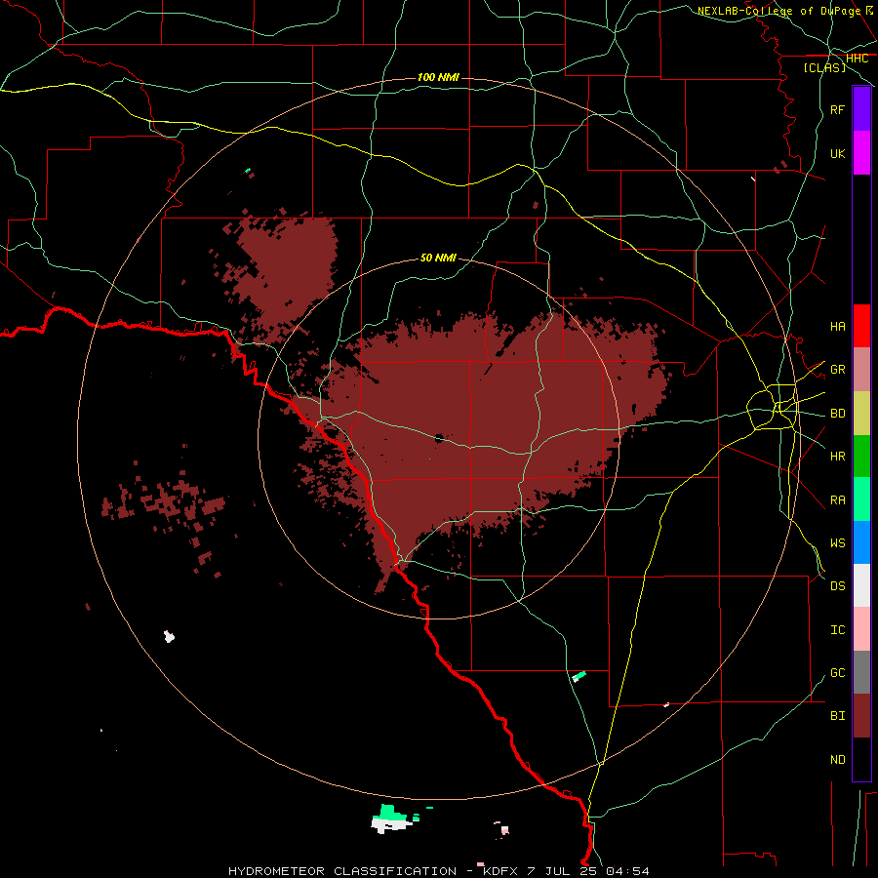878x878 pixels.
Task: Click the UK legend label
Action: pyautogui.click(x=837, y=153)
